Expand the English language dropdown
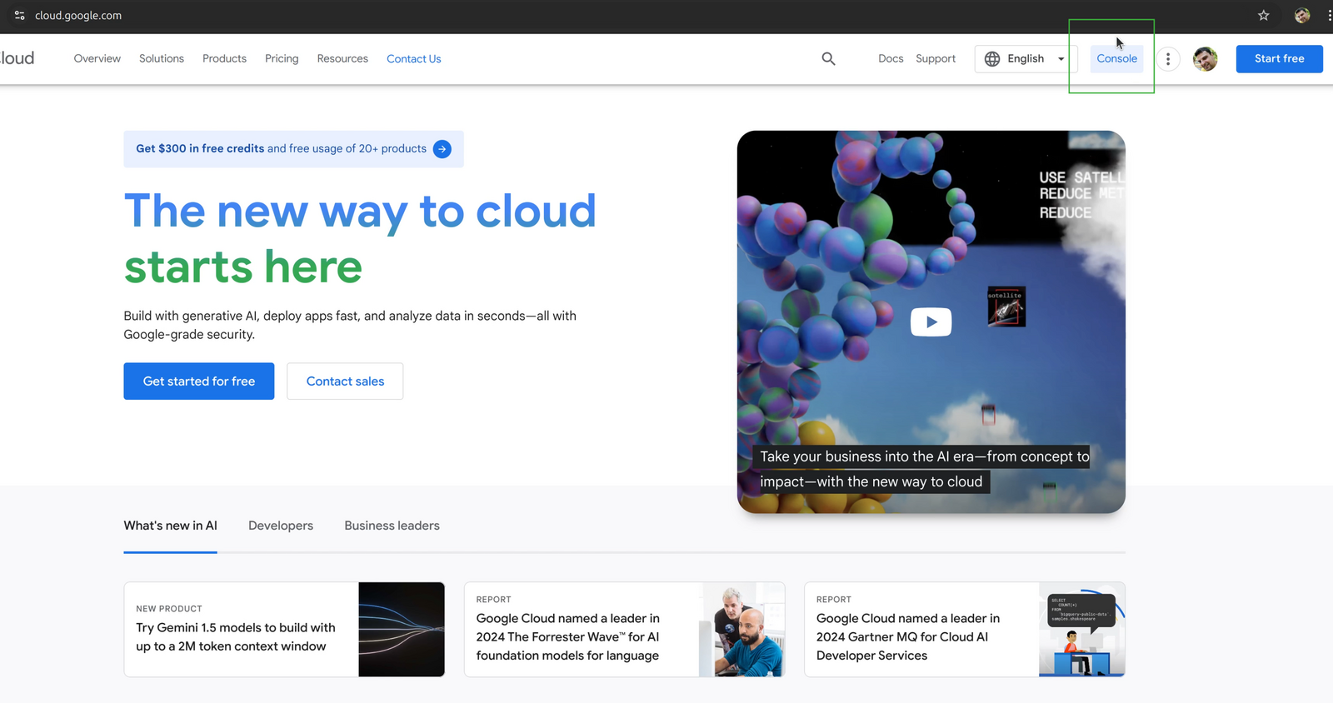 [x=1061, y=59]
